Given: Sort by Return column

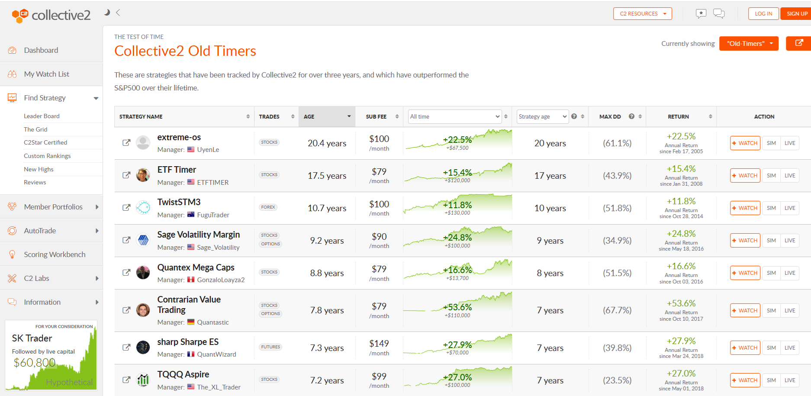Looking at the screenshot, I should point(681,116).
